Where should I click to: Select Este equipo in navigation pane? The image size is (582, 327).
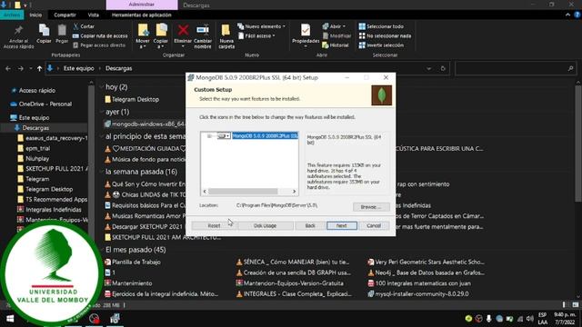click(x=34, y=117)
